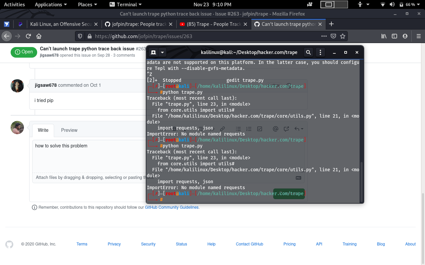Open a new terminal tab
This screenshot has height=265, width=425.
point(153,52)
